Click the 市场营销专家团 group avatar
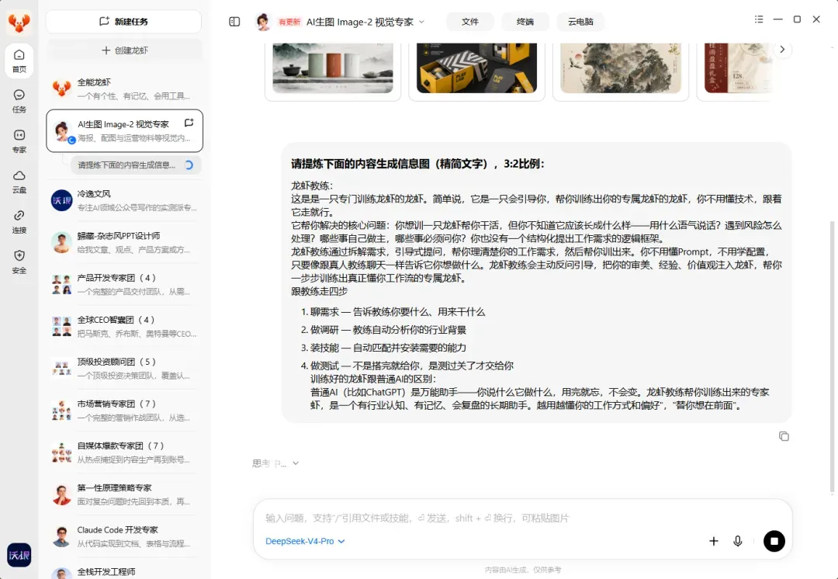838x579 pixels. point(61,411)
